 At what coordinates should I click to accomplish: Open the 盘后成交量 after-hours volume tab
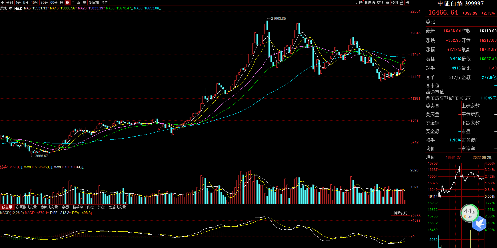[117, 207]
